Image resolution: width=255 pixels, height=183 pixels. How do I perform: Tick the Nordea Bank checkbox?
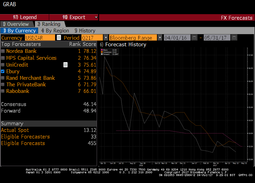click(x=3, y=51)
